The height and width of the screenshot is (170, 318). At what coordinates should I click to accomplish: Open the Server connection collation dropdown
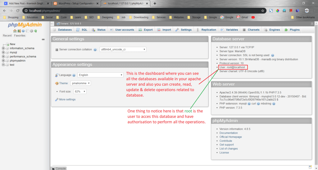[123, 50]
